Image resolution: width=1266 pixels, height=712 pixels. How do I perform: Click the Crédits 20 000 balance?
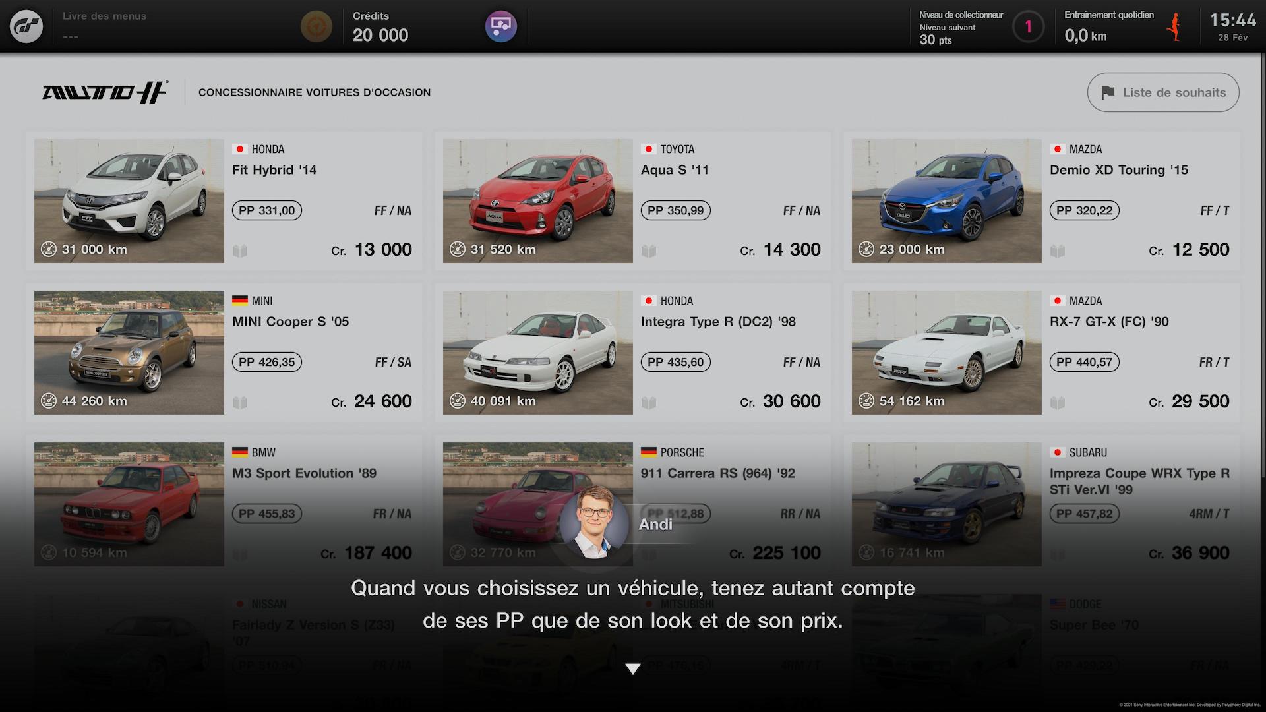tap(380, 27)
